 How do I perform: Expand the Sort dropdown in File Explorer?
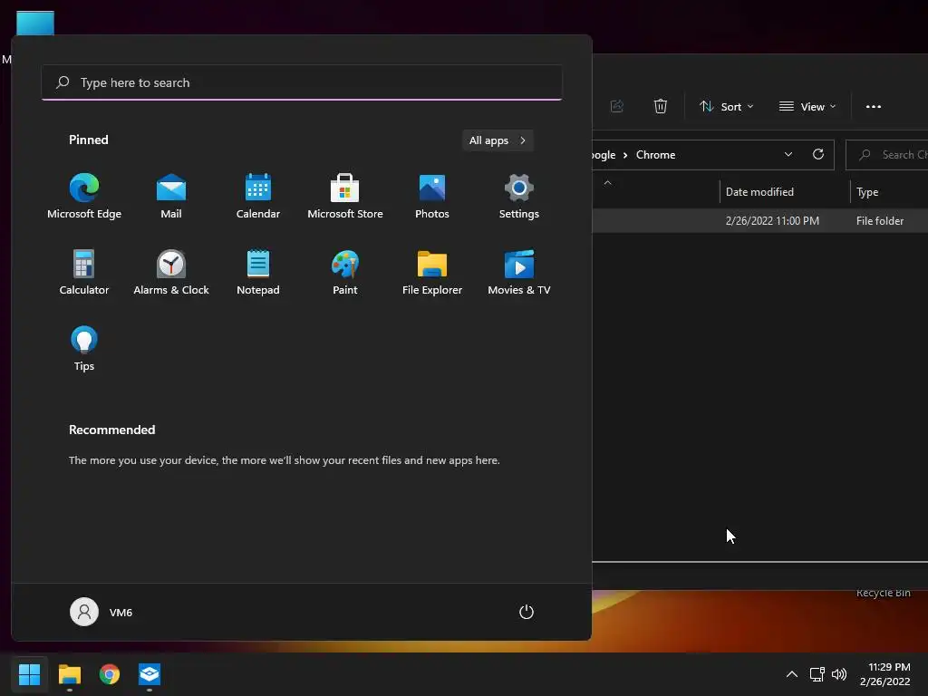(x=726, y=107)
